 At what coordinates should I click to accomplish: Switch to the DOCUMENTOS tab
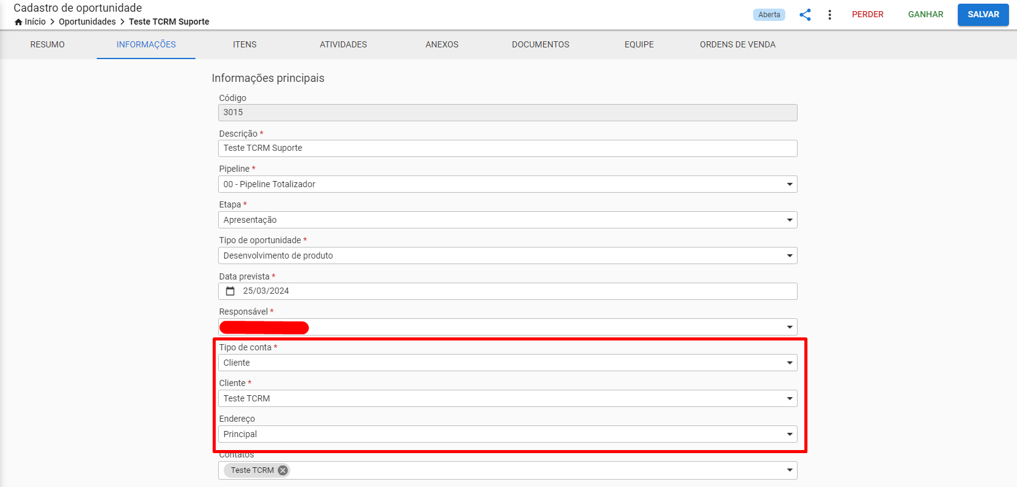[x=541, y=44]
